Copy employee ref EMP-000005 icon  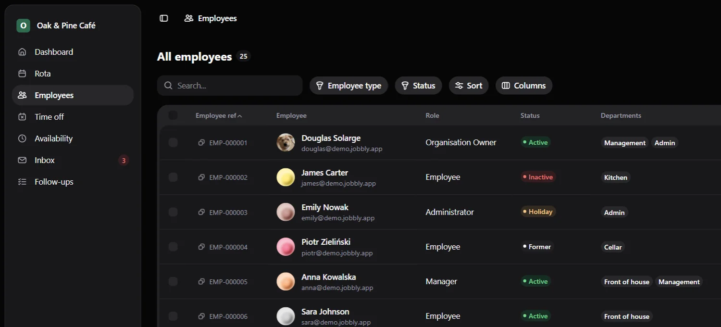pos(202,281)
